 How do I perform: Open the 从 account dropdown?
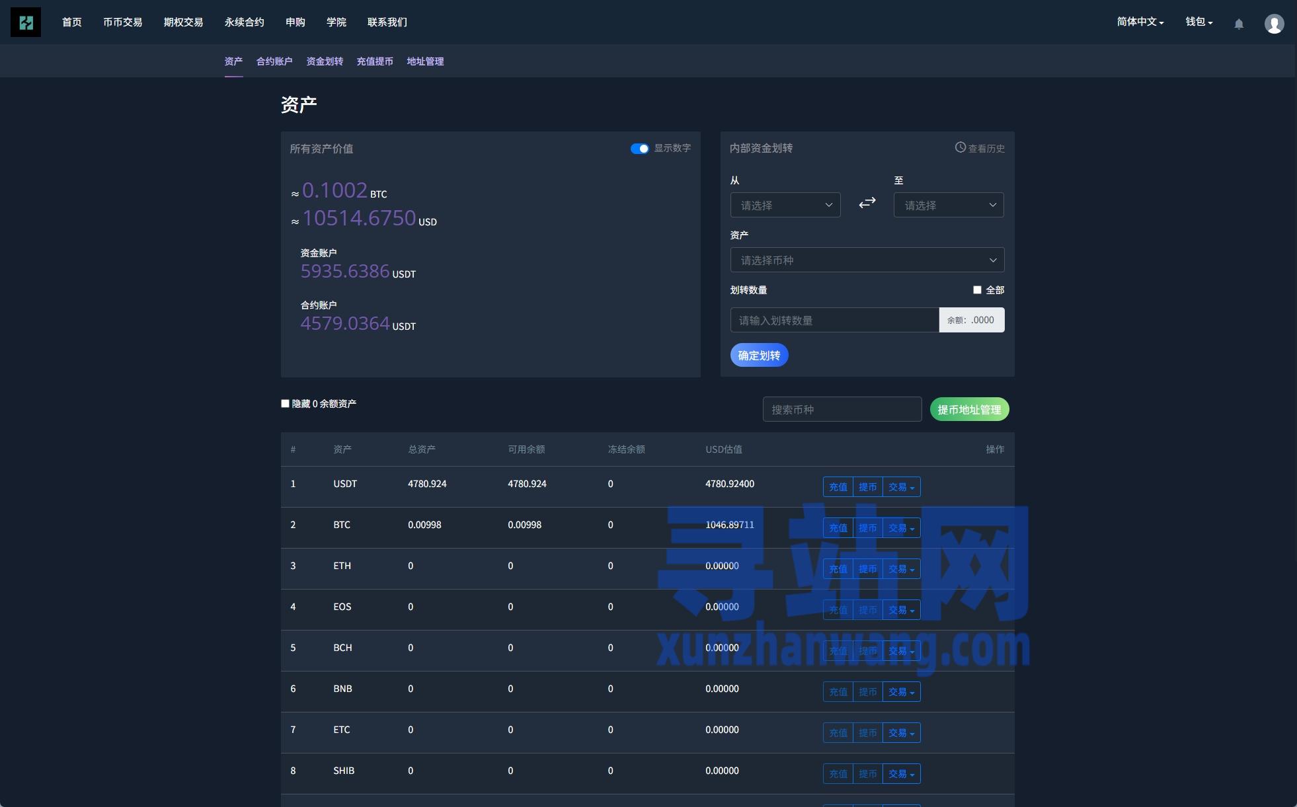point(785,205)
